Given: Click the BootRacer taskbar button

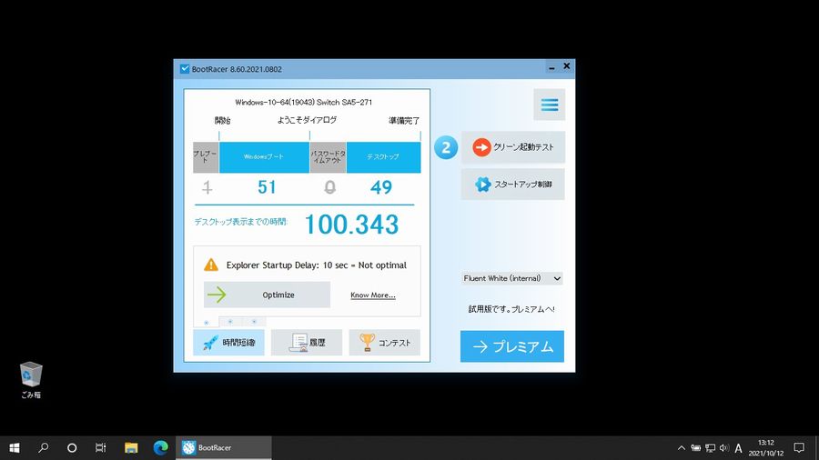Looking at the screenshot, I should tap(224, 447).
